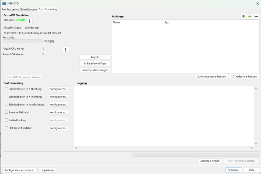Toggle the eye icon above Anhänge list
Viewport: 261px width, 174px height.
pos(244,16)
